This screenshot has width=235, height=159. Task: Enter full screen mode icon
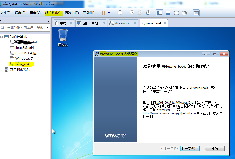pos(176,13)
